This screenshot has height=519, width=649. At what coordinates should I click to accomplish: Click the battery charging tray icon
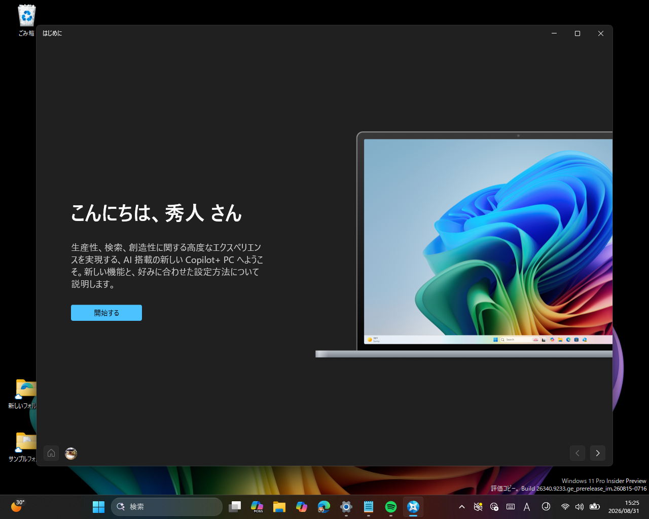click(595, 507)
